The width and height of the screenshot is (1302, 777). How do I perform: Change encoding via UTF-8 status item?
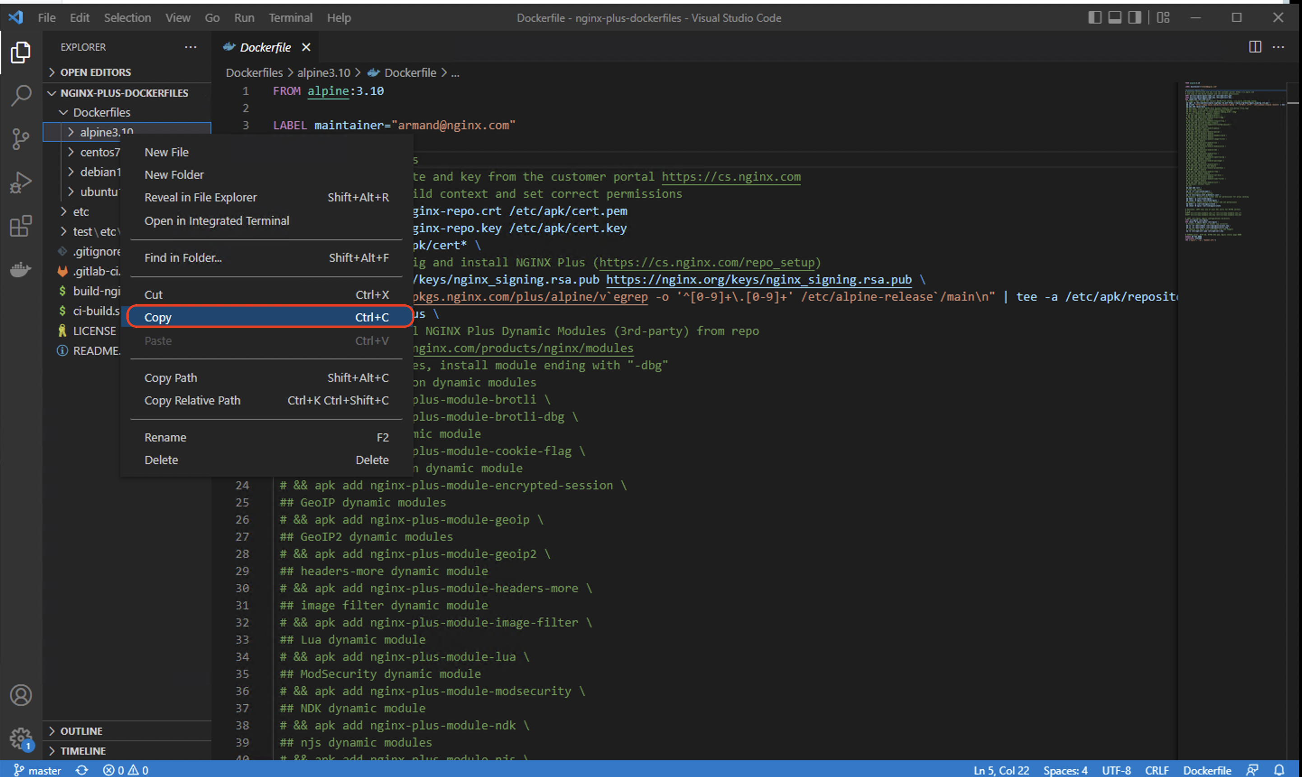coord(1116,770)
